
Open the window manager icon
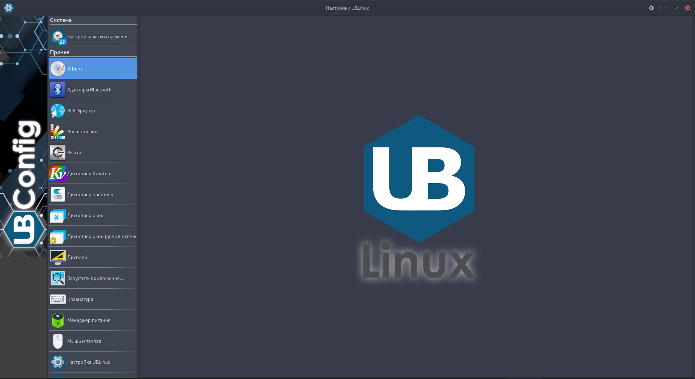coord(58,215)
